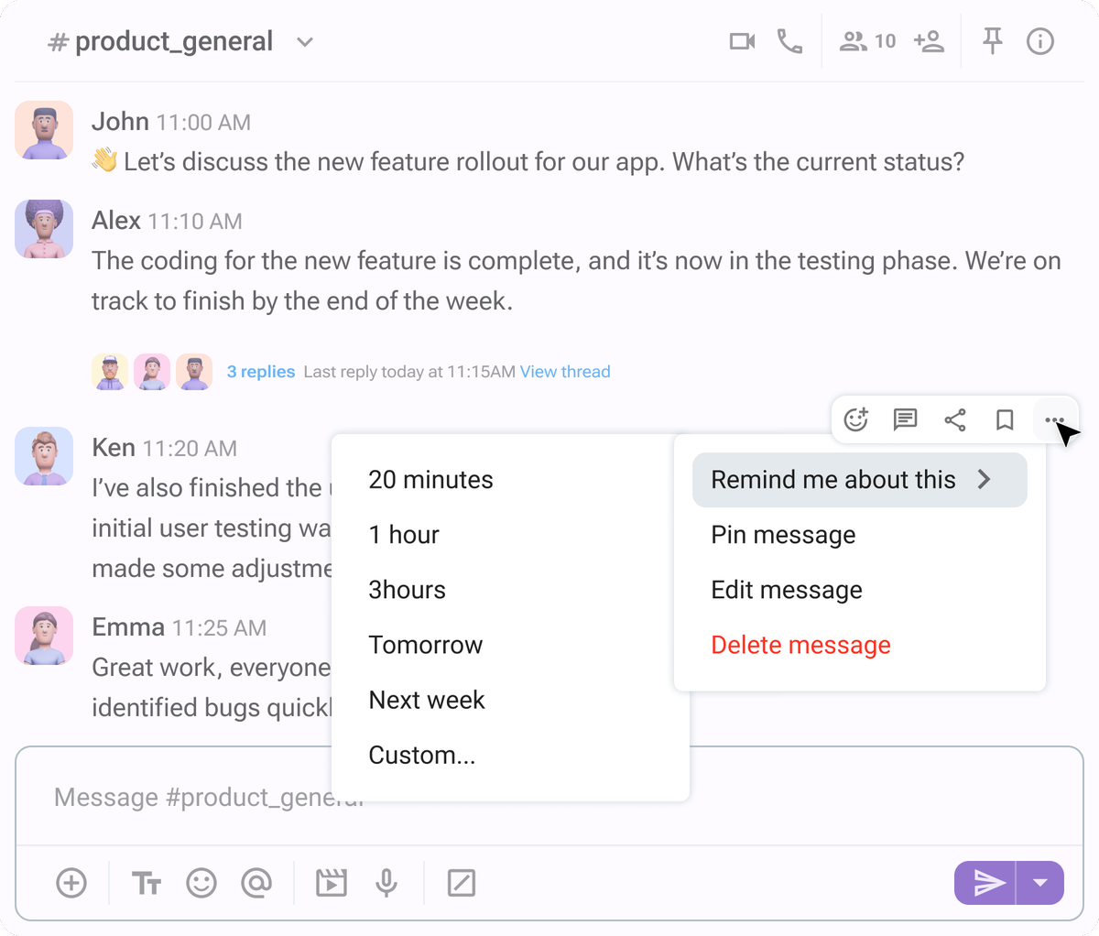Open the emoji picker in message composer
The width and height of the screenshot is (1099, 936).
point(201,883)
